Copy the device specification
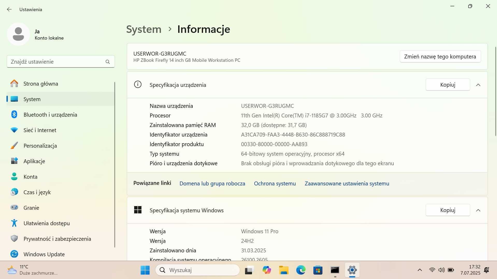This screenshot has height=279, width=497. click(x=448, y=85)
